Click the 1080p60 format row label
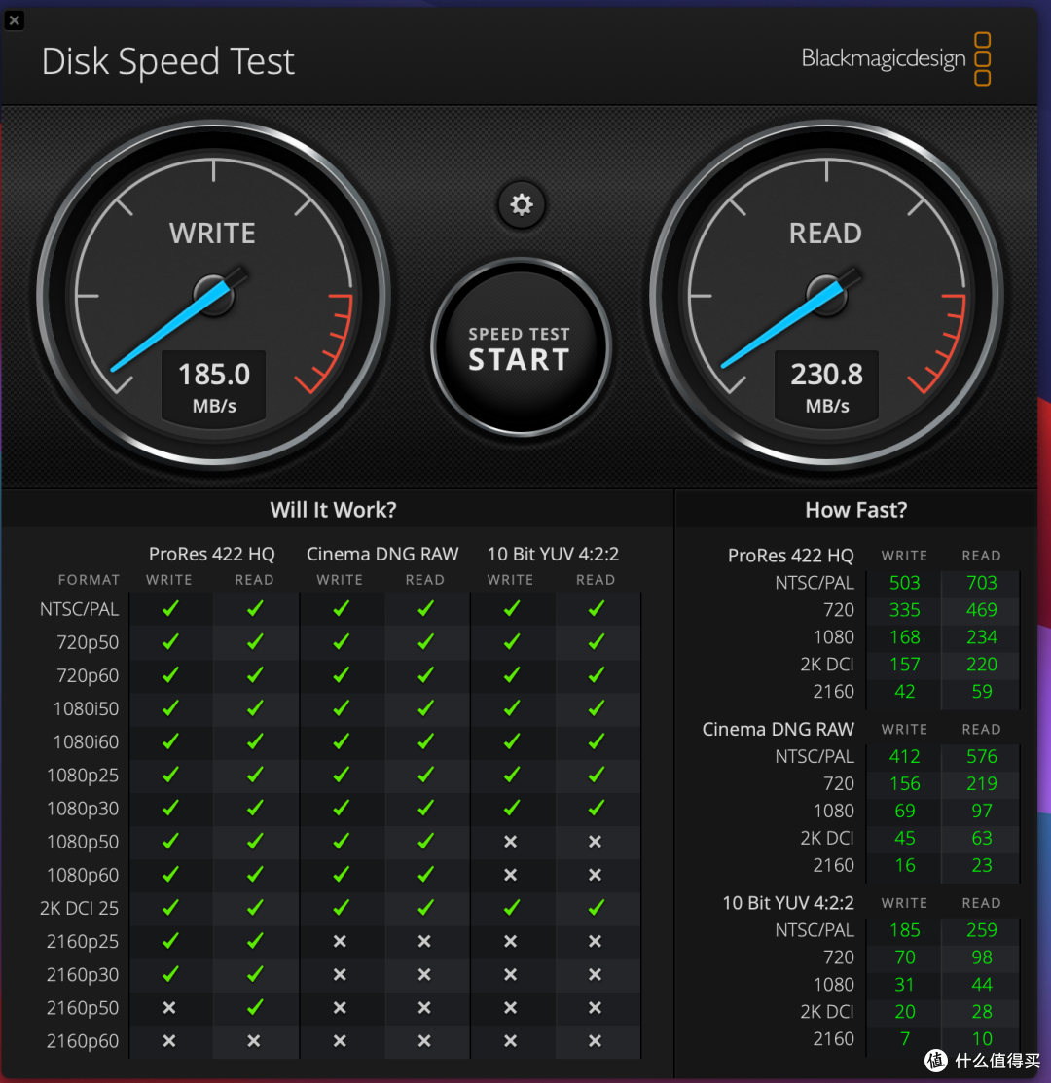This screenshot has width=1051, height=1083. 83,875
